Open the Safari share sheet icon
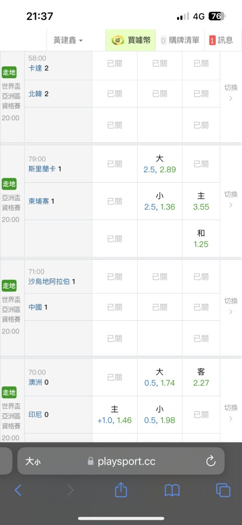 tap(121, 490)
